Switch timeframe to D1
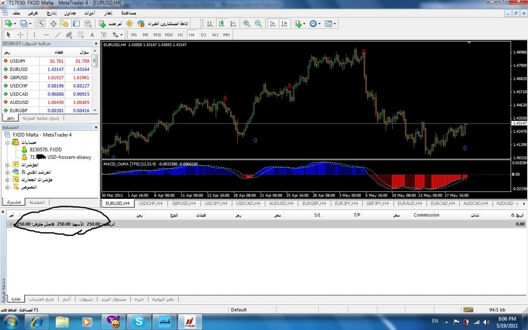The height and width of the screenshot is (330, 528). (x=203, y=34)
